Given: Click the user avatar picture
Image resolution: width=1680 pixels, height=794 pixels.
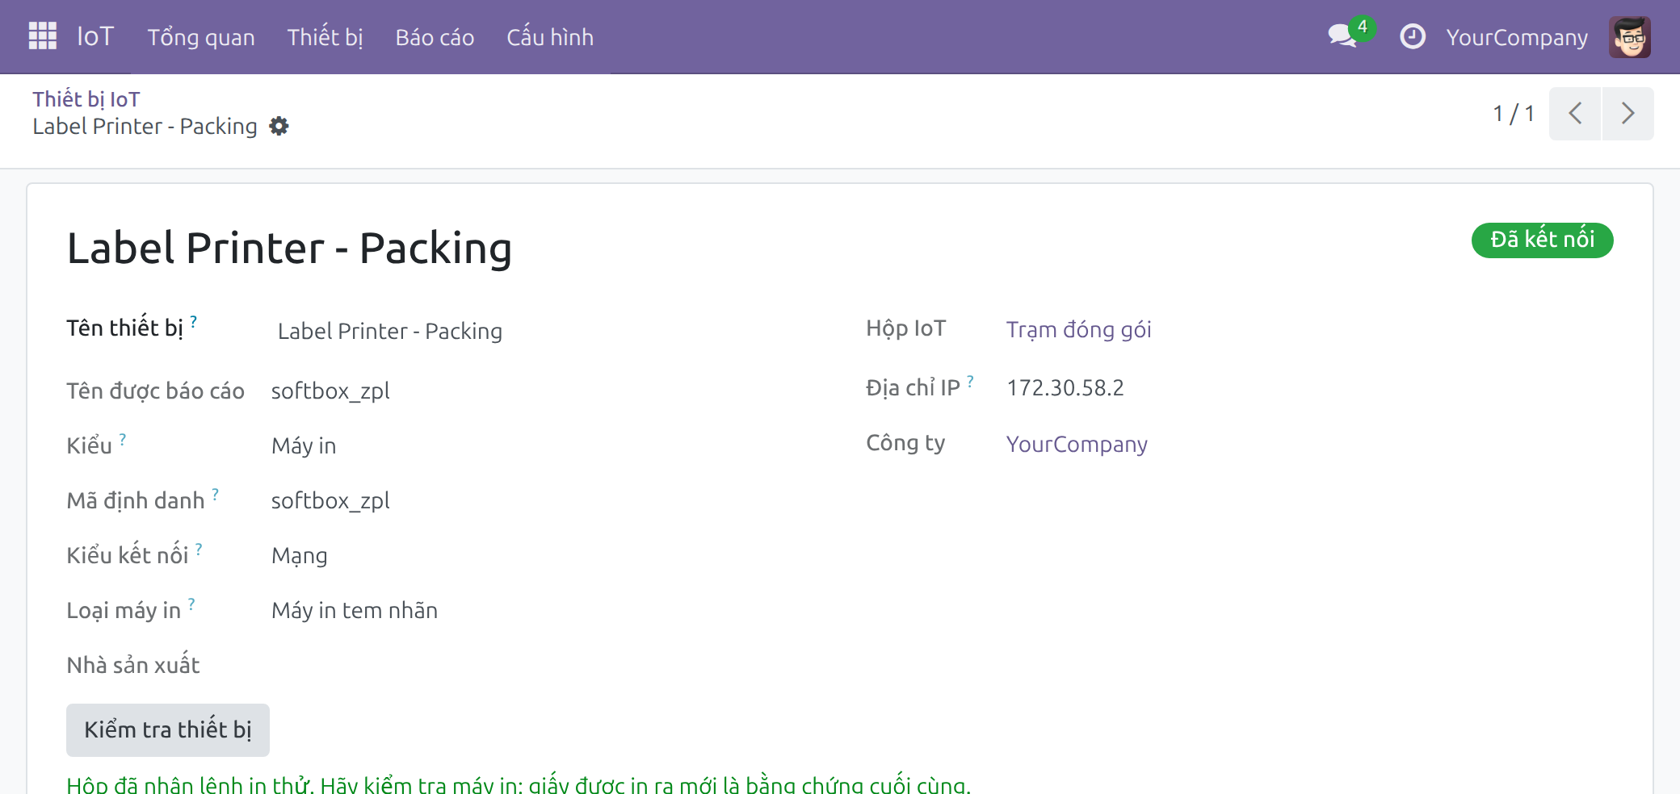Looking at the screenshot, I should [1629, 37].
